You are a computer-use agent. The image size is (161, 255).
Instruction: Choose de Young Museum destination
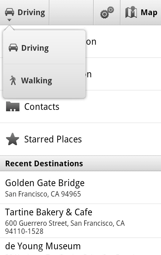(80, 246)
